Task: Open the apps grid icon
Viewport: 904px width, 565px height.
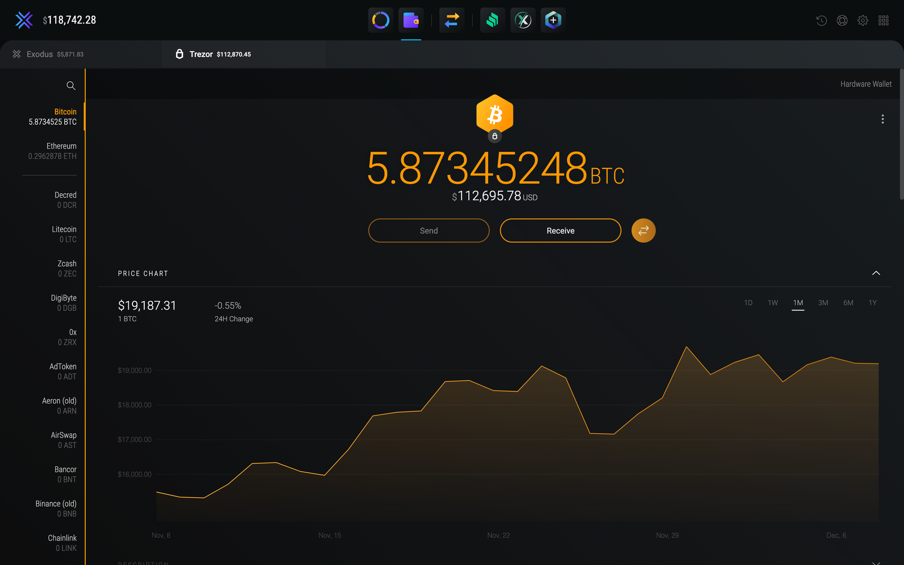Action: [884, 20]
